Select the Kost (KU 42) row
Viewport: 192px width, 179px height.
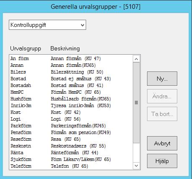71,112
